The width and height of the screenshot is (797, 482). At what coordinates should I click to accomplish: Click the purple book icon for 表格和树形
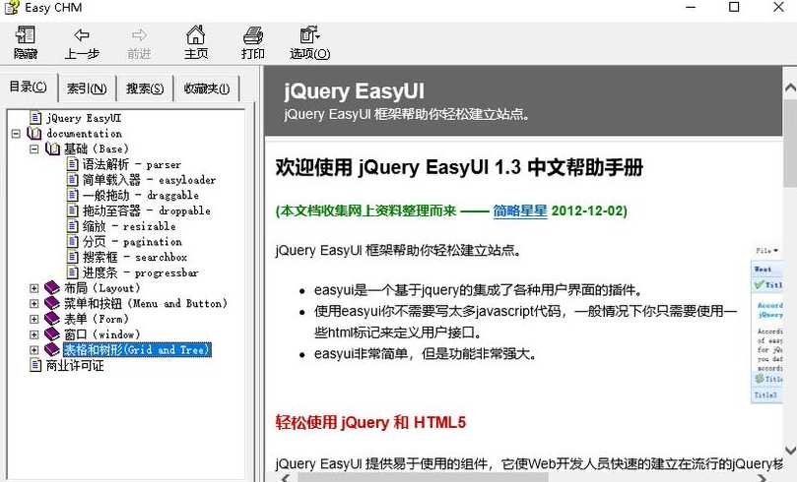[x=52, y=349]
